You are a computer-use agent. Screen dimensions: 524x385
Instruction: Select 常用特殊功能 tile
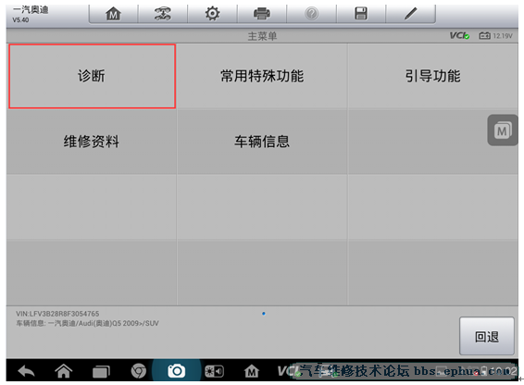(262, 76)
